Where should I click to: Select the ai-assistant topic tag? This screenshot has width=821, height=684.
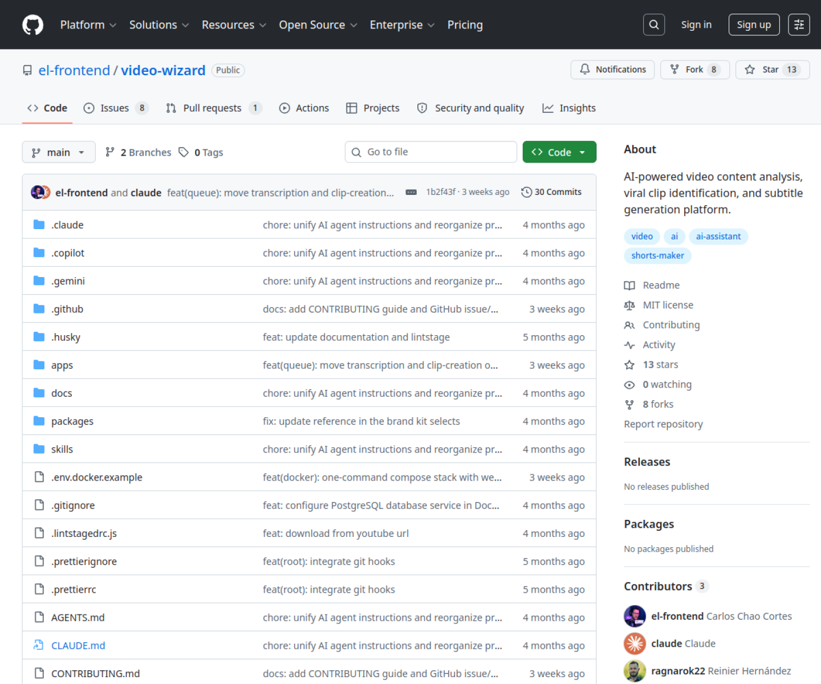click(718, 237)
